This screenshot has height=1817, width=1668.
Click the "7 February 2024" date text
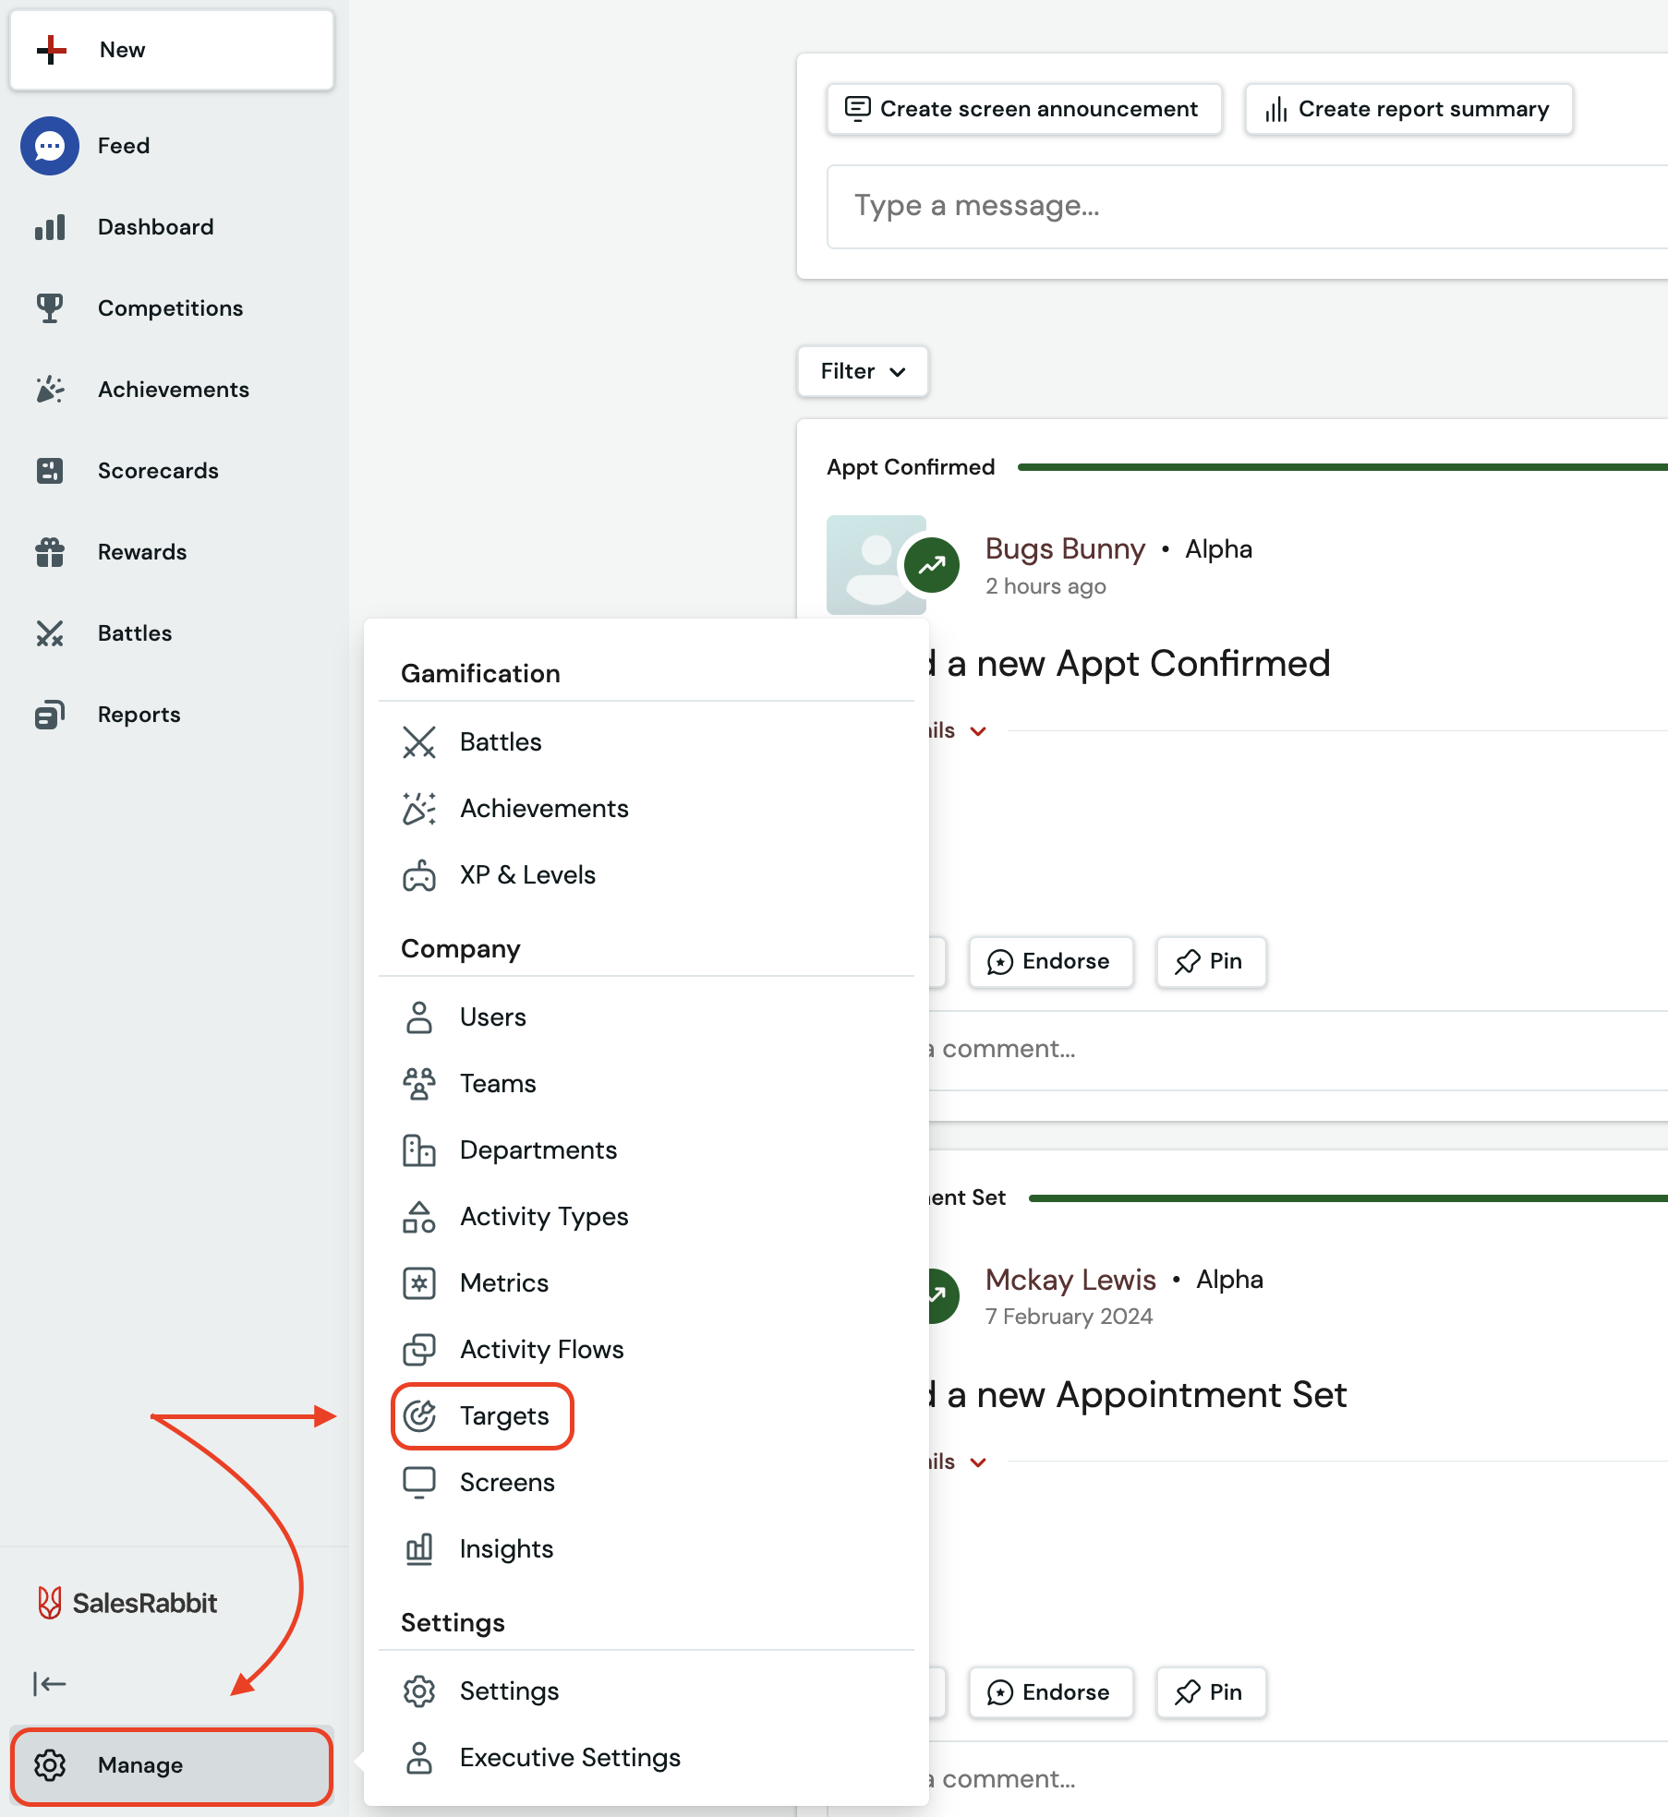click(1069, 1317)
